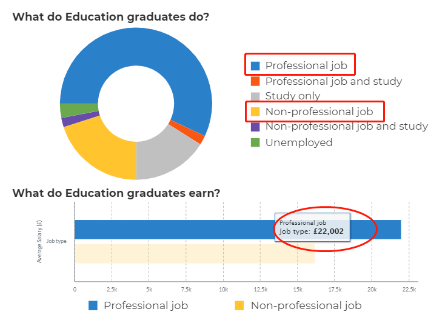448x326 pixels.
Task: Click the blue Professional job legend swatch
Action: pos(255,65)
